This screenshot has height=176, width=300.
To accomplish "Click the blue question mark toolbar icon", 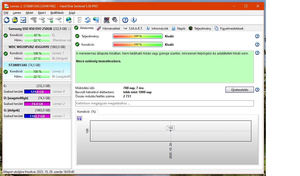I will pyautogui.click(x=125, y=20).
